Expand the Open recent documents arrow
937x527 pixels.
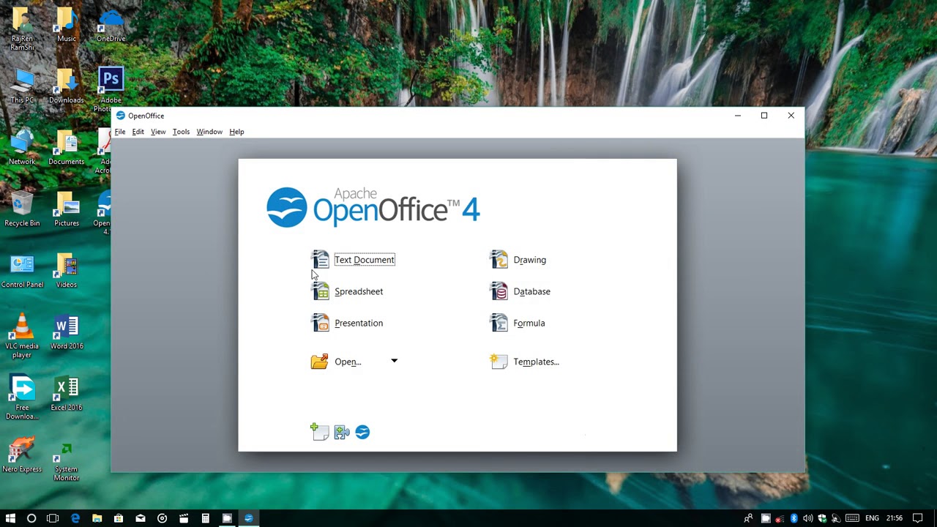[394, 361]
